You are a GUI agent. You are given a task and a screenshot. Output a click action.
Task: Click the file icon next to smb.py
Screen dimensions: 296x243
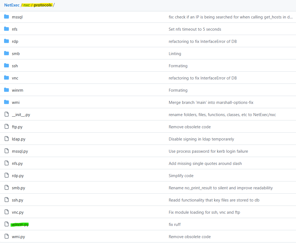pyautogui.click(x=7, y=188)
